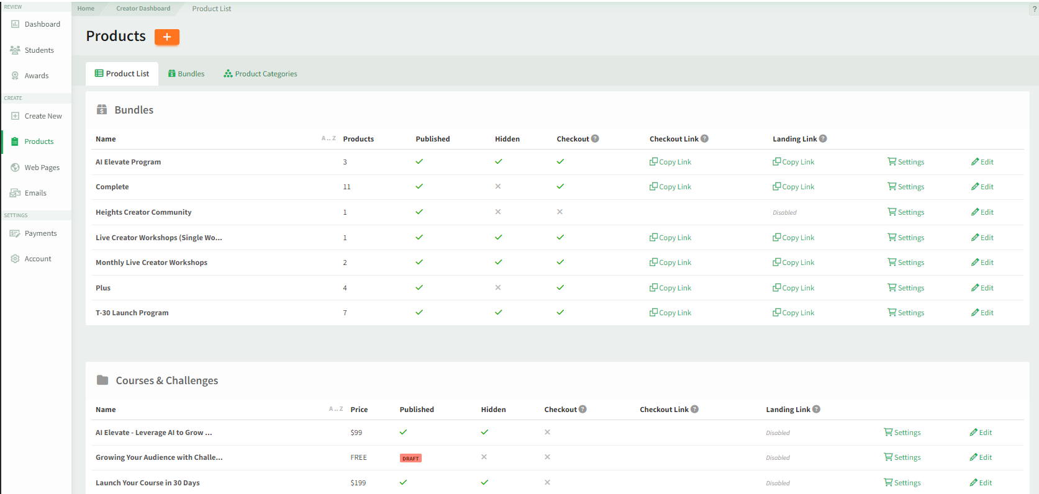Image resolution: width=1039 pixels, height=494 pixels.
Task: Click the T-30 Launch Program name
Action: click(x=132, y=313)
